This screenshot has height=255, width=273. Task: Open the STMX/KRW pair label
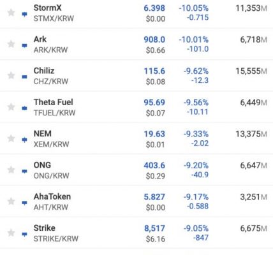[x=54, y=18]
